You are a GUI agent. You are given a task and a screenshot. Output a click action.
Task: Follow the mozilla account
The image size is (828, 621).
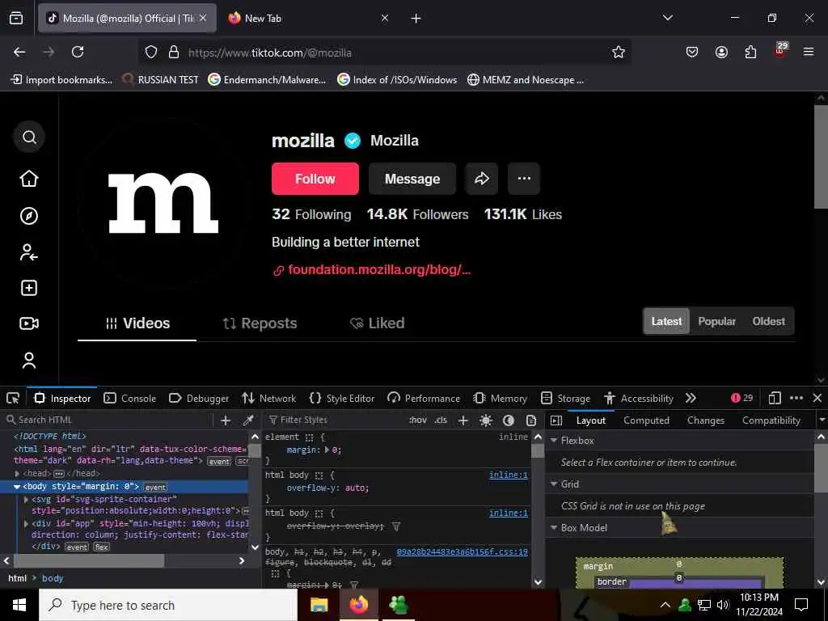315,179
